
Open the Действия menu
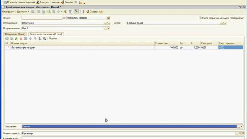point(23,12)
